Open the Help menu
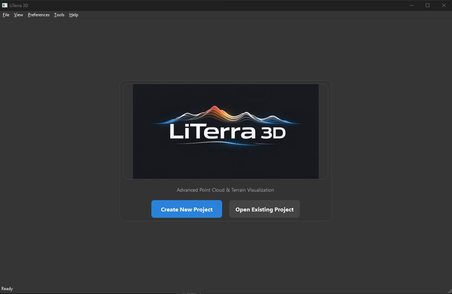The image size is (452, 294). pos(74,15)
